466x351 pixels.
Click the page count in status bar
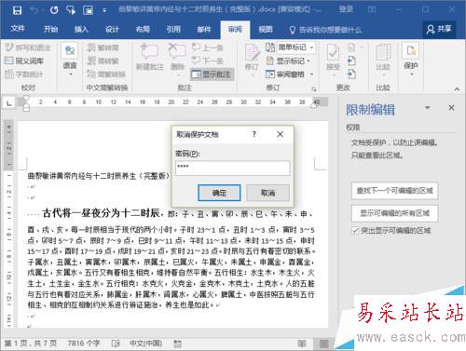click(31, 344)
